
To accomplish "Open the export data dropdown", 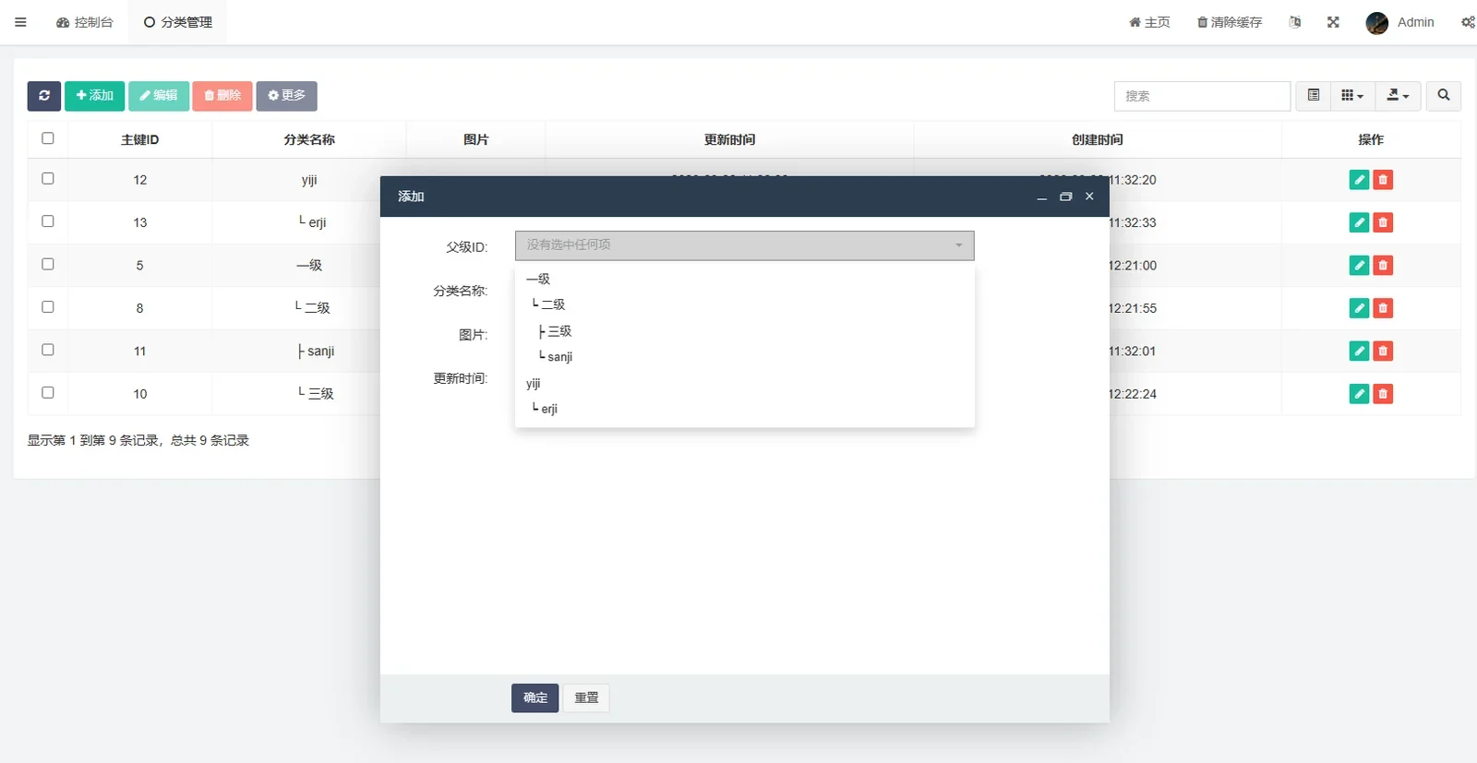I will coord(1398,96).
